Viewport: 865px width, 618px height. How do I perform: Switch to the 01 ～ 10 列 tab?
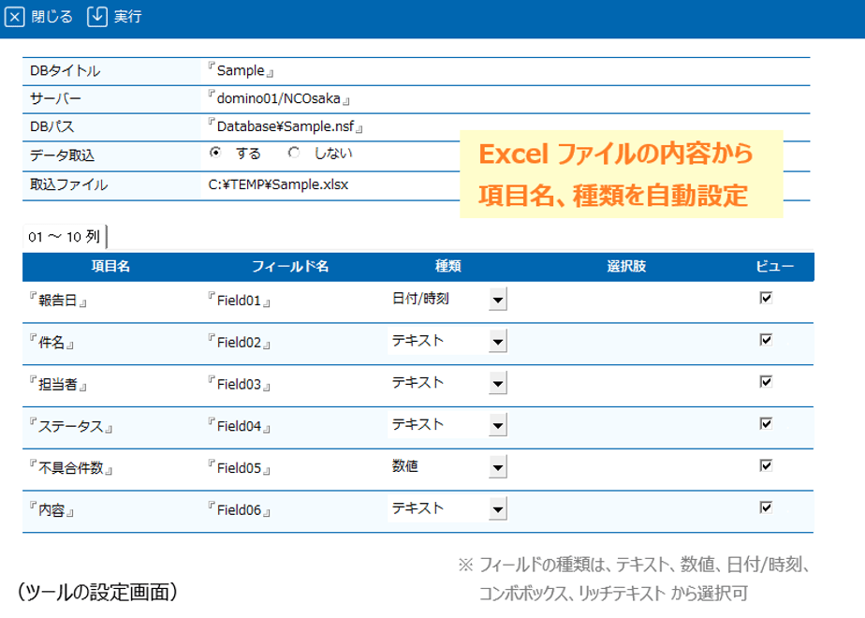[64, 237]
